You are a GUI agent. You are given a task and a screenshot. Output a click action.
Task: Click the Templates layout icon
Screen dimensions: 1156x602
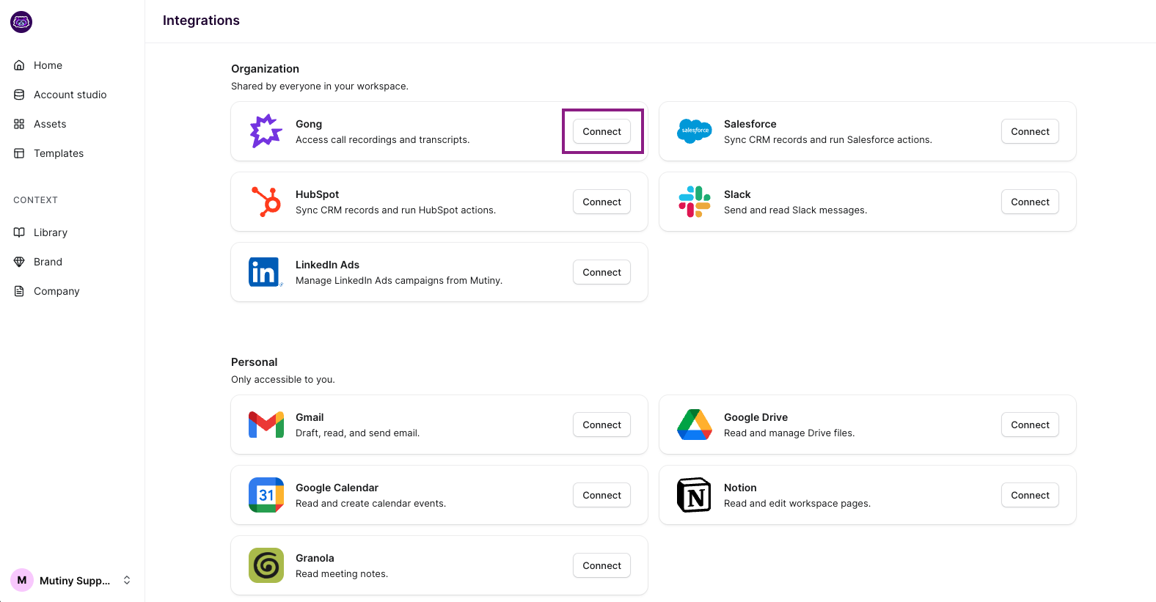point(19,153)
